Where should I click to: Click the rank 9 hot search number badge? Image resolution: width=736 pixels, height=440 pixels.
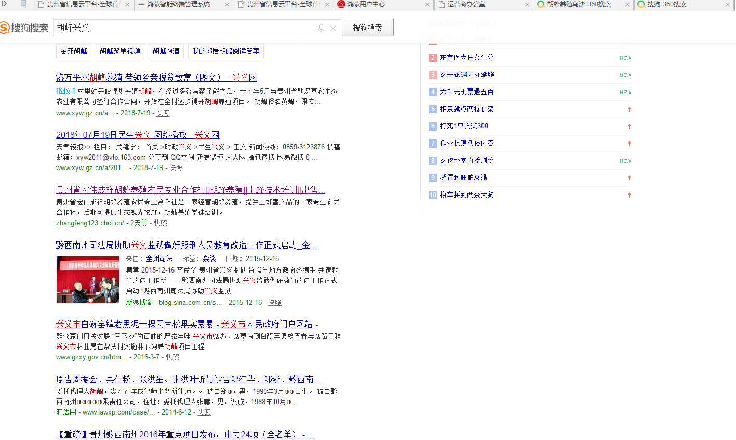click(x=433, y=178)
